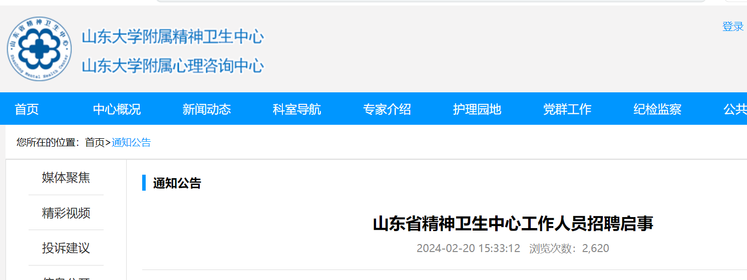Click 党群工作 in the blue nav bar
747x280 pixels.
pyautogui.click(x=567, y=109)
